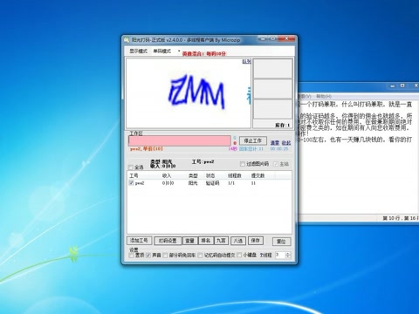Click the 清零 link beside 停止工作
Image resolution: width=419 pixels, height=314 pixels.
pos(275,143)
